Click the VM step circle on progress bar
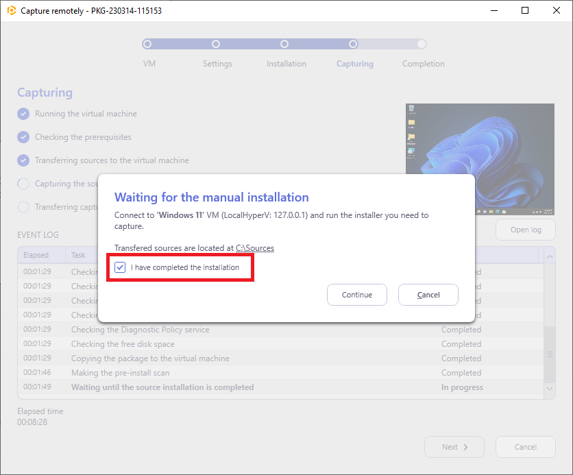 [x=147, y=44]
